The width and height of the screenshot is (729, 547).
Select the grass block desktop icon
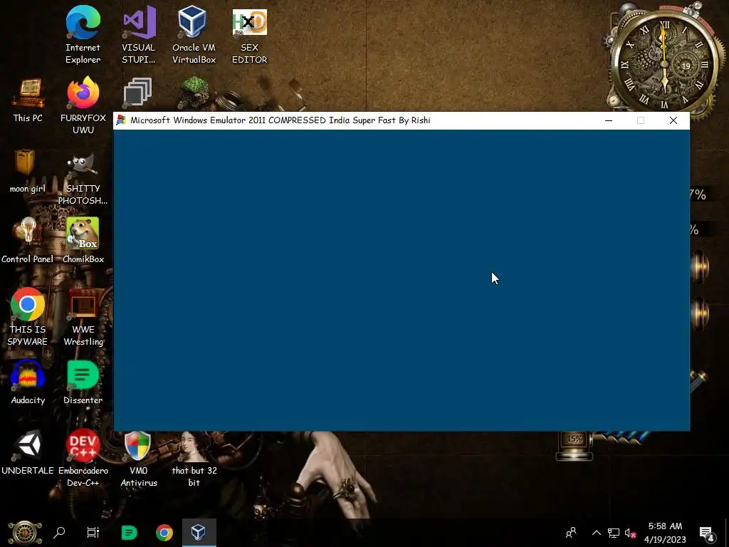194,92
